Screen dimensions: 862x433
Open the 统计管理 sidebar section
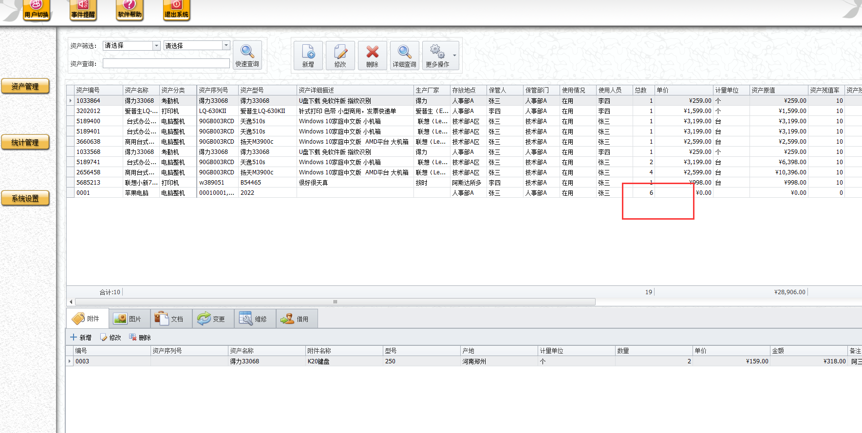pos(25,142)
